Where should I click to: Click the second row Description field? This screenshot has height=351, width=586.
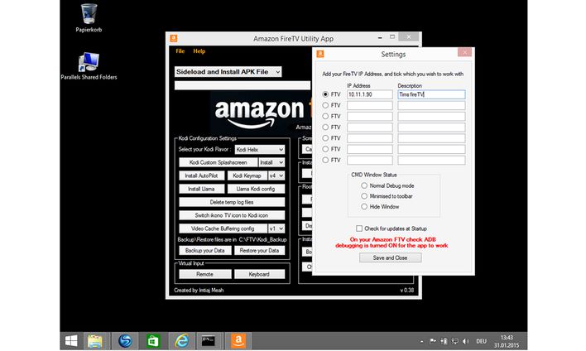(431, 105)
